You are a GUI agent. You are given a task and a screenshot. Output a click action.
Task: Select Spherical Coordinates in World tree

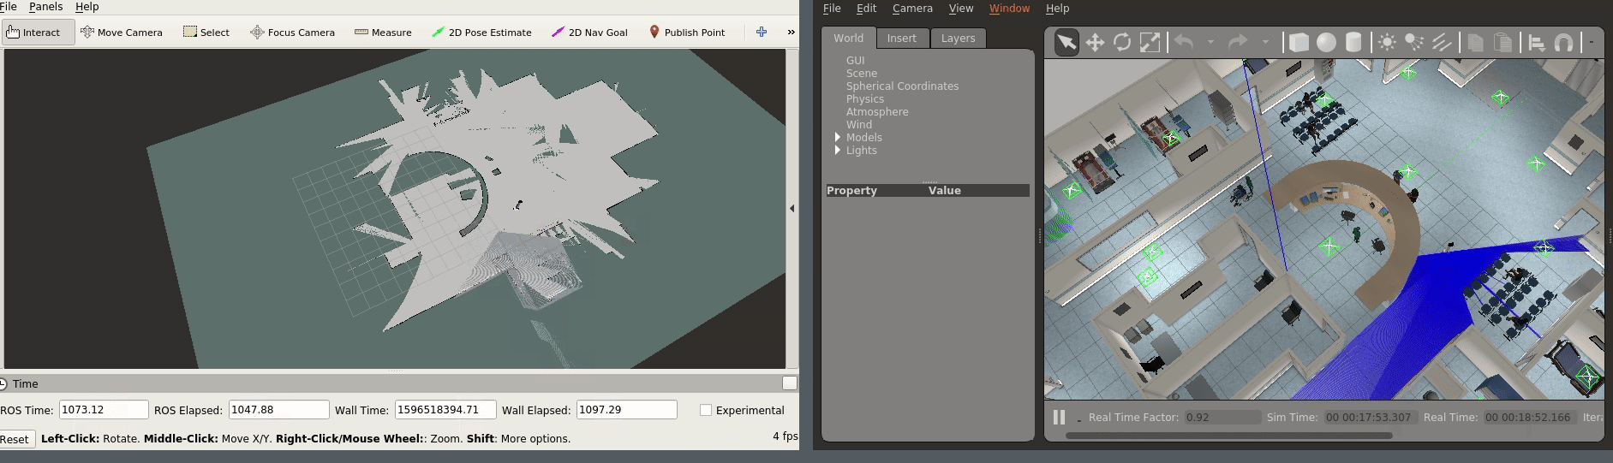pos(902,86)
